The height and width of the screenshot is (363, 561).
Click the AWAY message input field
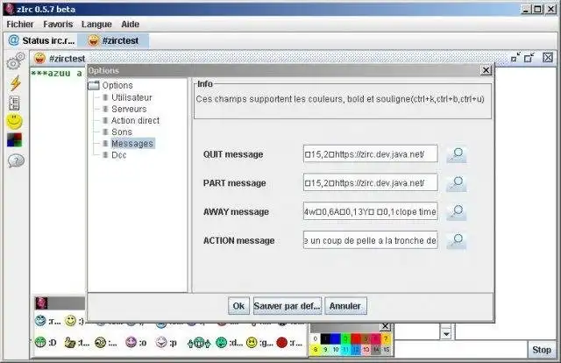pos(370,211)
